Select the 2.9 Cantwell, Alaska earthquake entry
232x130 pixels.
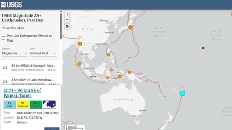(30, 67)
